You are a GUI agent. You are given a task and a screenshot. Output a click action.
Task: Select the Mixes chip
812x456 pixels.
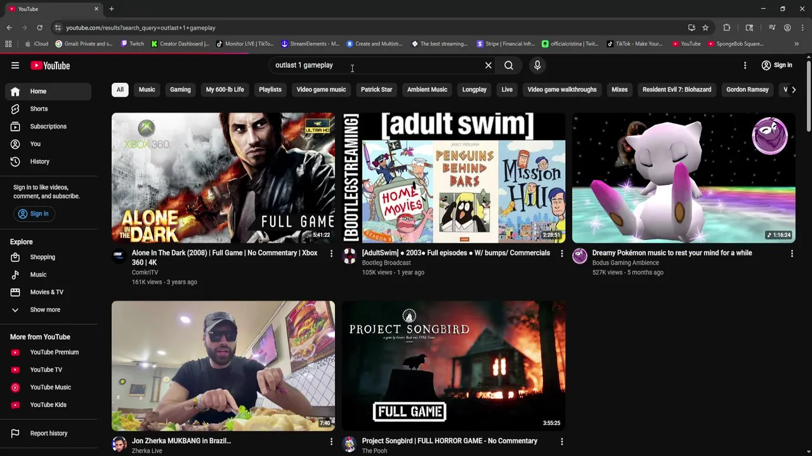(620, 89)
